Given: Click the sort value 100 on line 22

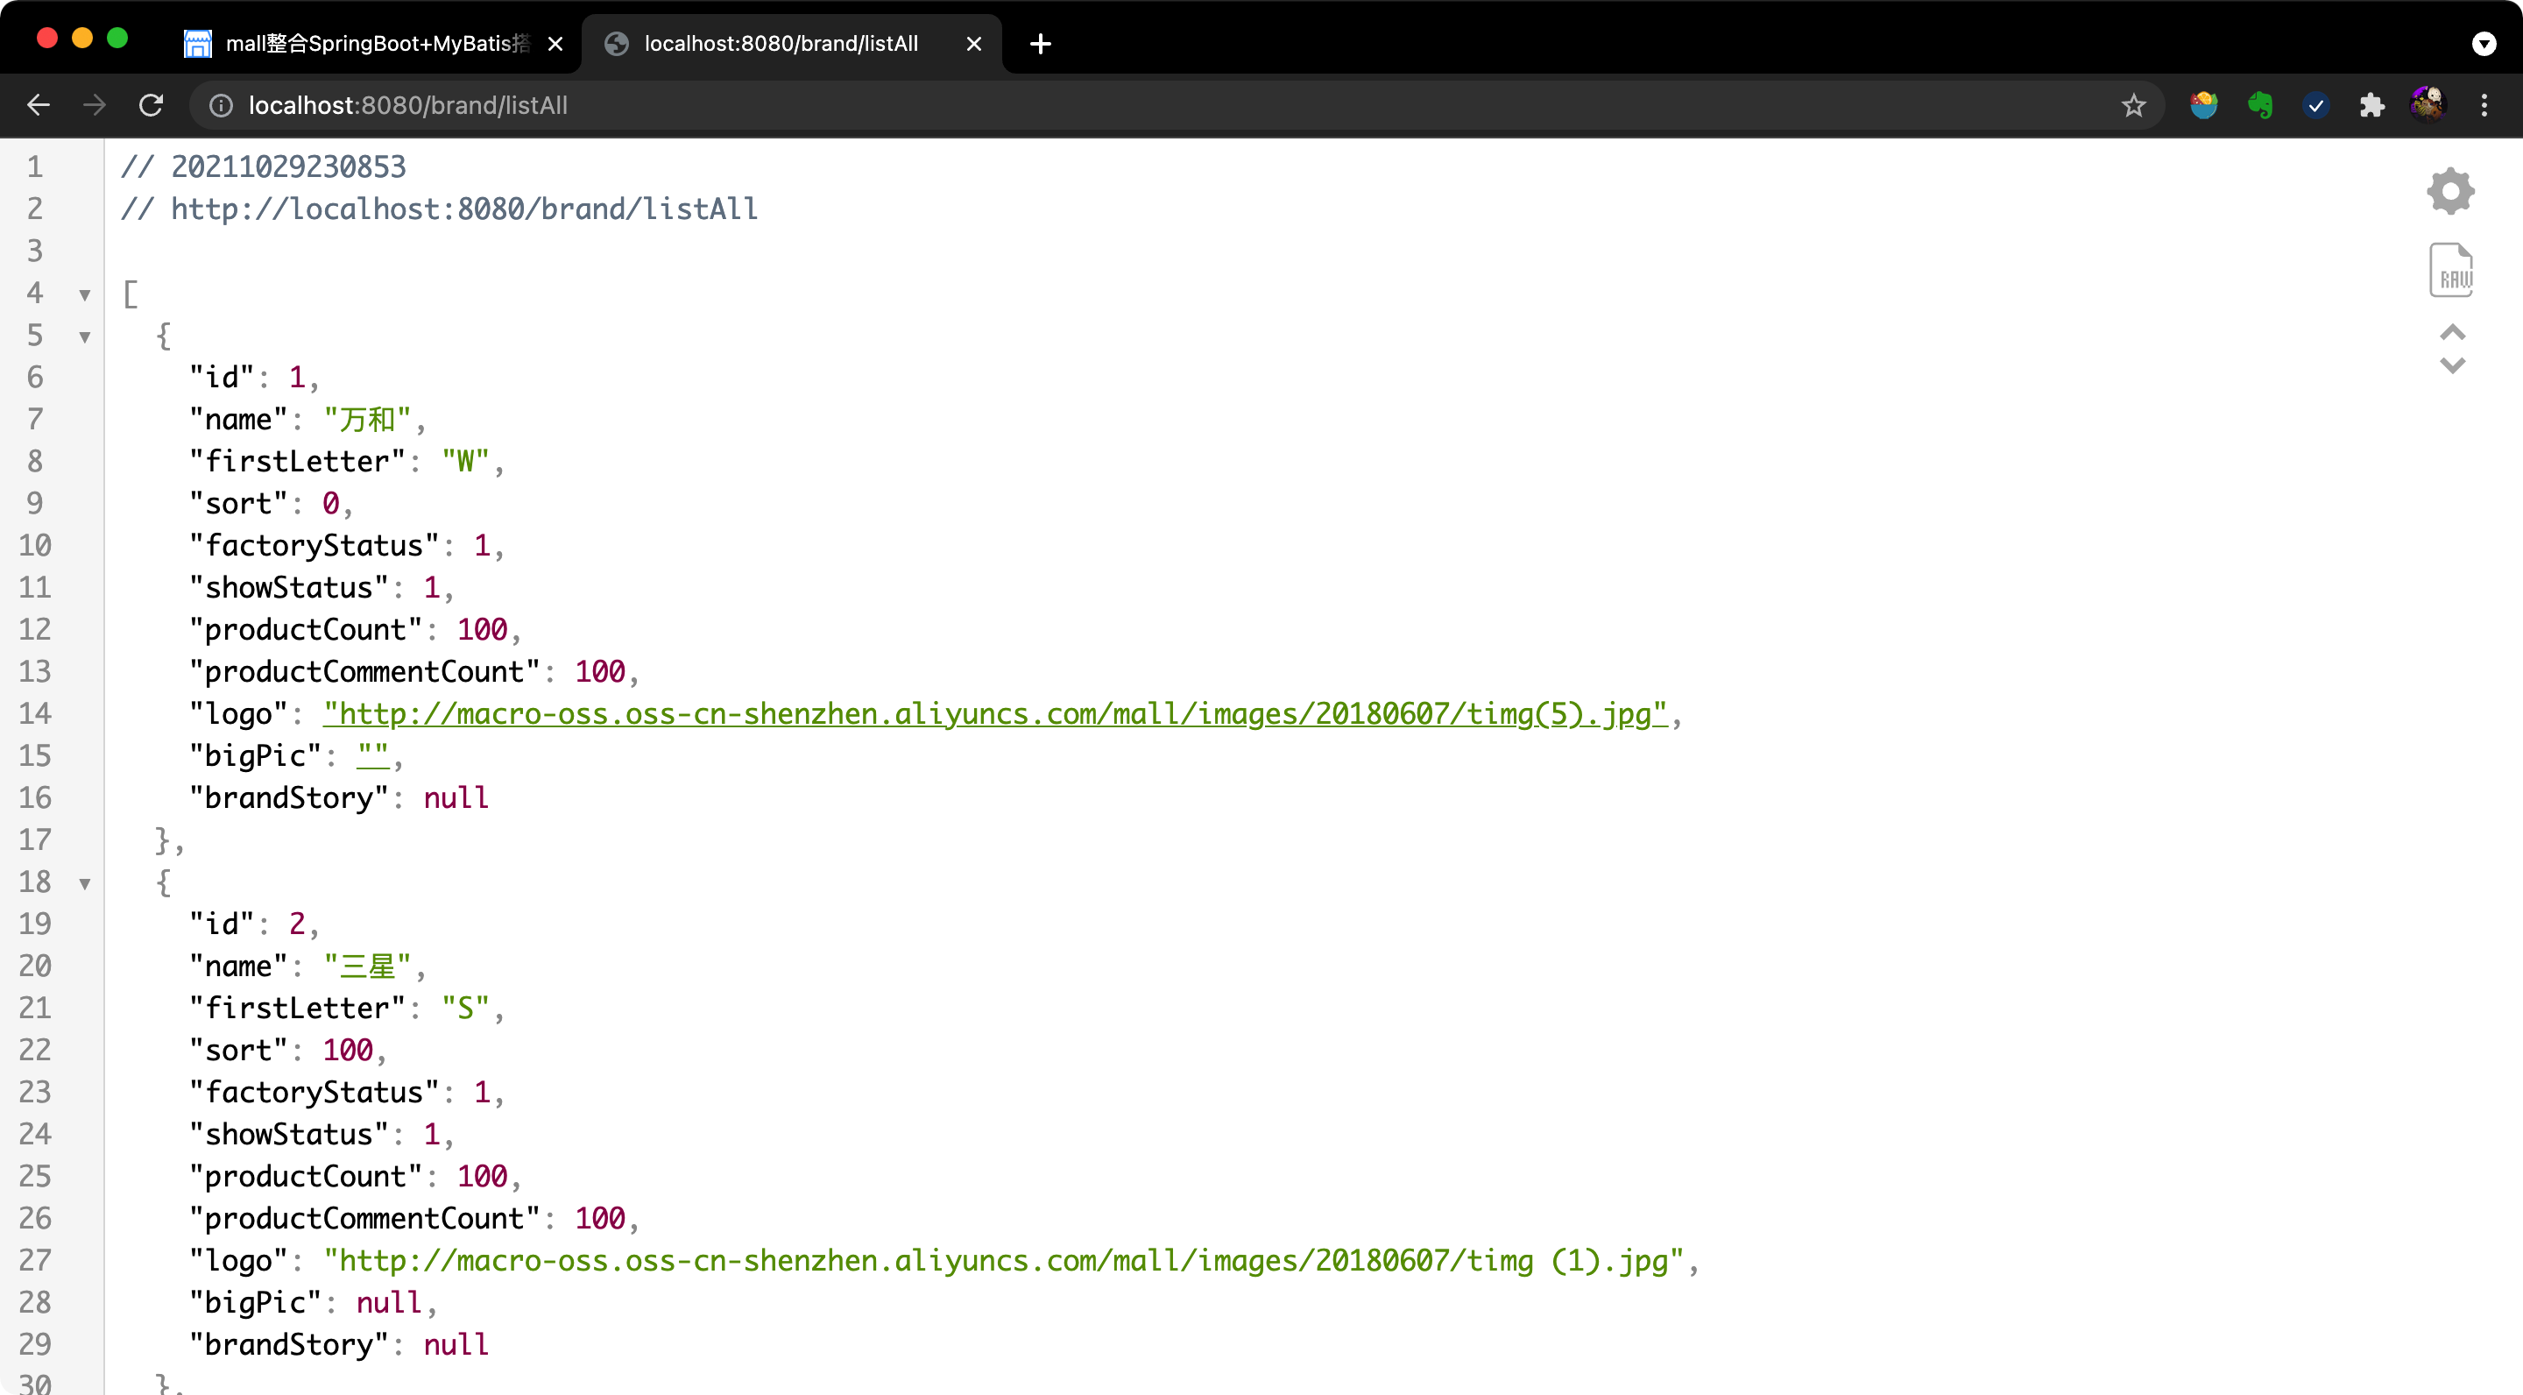Looking at the screenshot, I should 348,1050.
